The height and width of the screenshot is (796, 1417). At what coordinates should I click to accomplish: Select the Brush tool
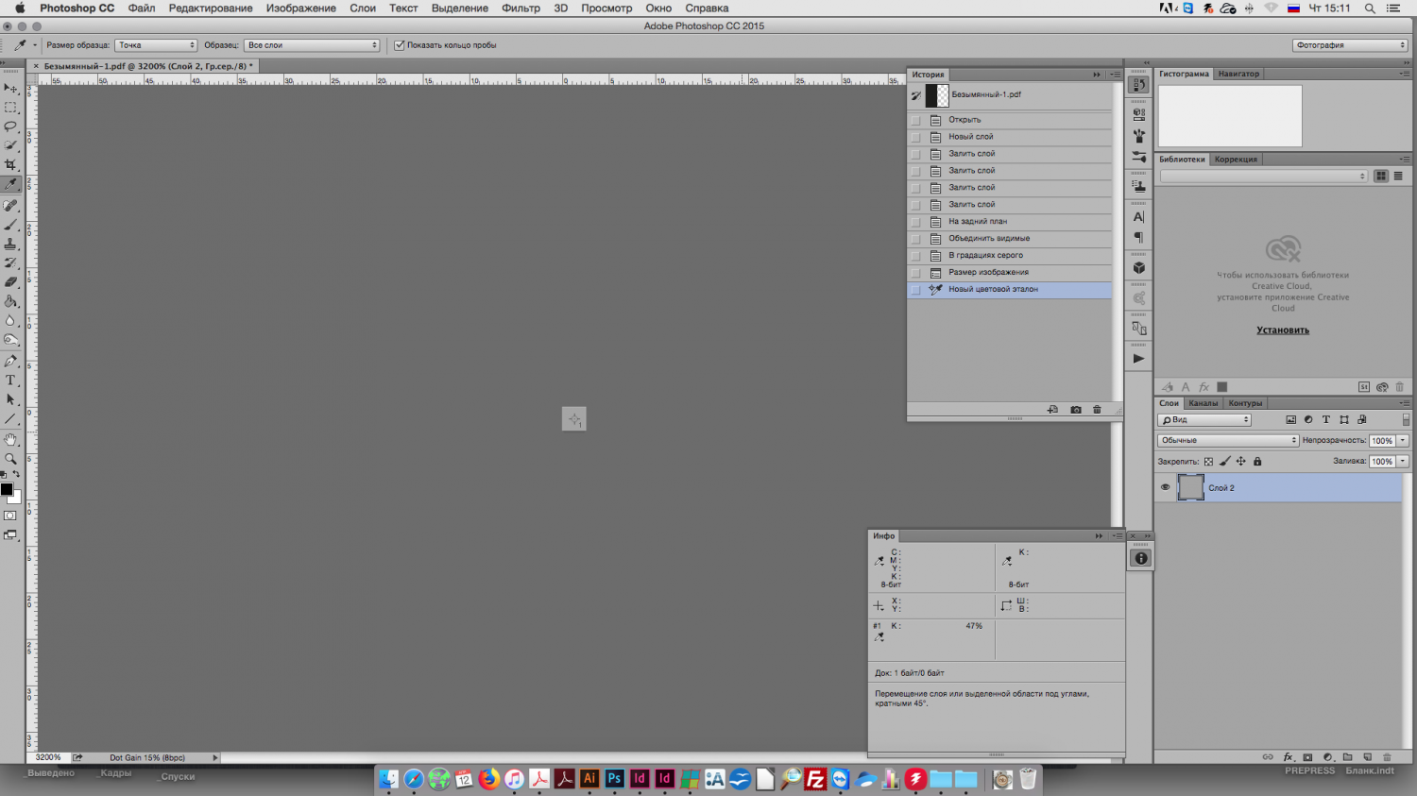pyautogui.click(x=11, y=225)
